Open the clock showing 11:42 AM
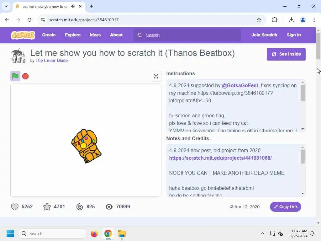 coord(298,233)
